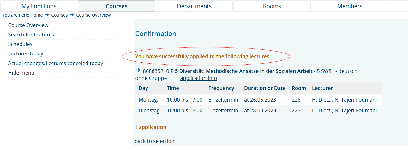
Task: Go back to selection
Action: tap(154, 141)
